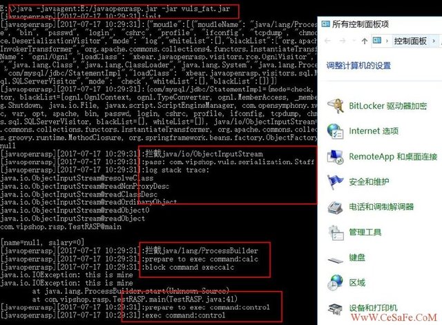Expand the chevron after 控制面板 breadcrumb
442x325 pixels.
coord(434,41)
